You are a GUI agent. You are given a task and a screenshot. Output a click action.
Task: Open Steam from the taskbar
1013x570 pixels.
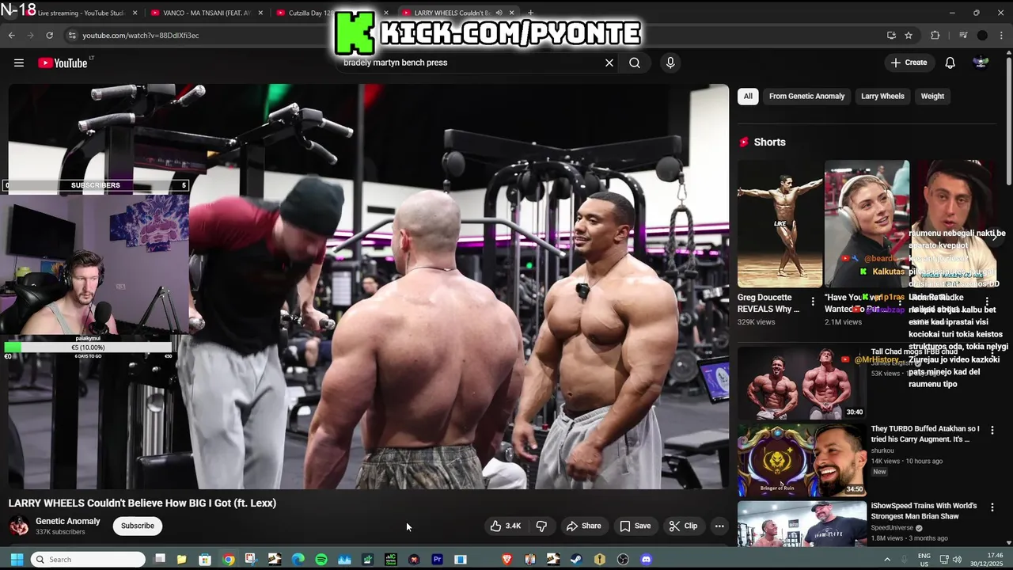[x=576, y=560]
